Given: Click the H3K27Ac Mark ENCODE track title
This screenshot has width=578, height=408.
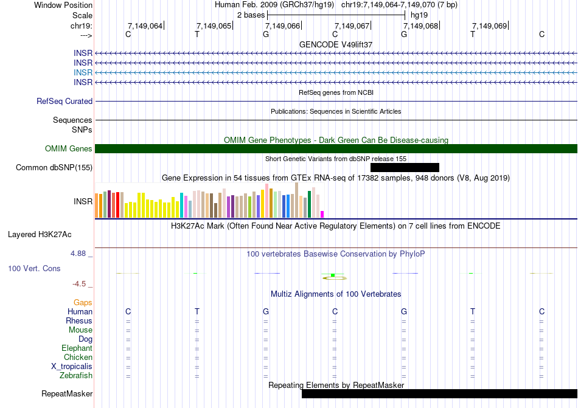Looking at the screenshot, I should [x=335, y=226].
